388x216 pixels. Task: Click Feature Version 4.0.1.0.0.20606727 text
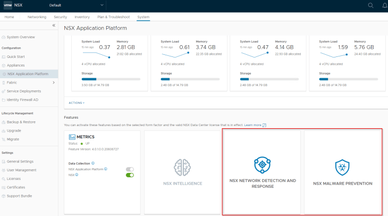94,149
